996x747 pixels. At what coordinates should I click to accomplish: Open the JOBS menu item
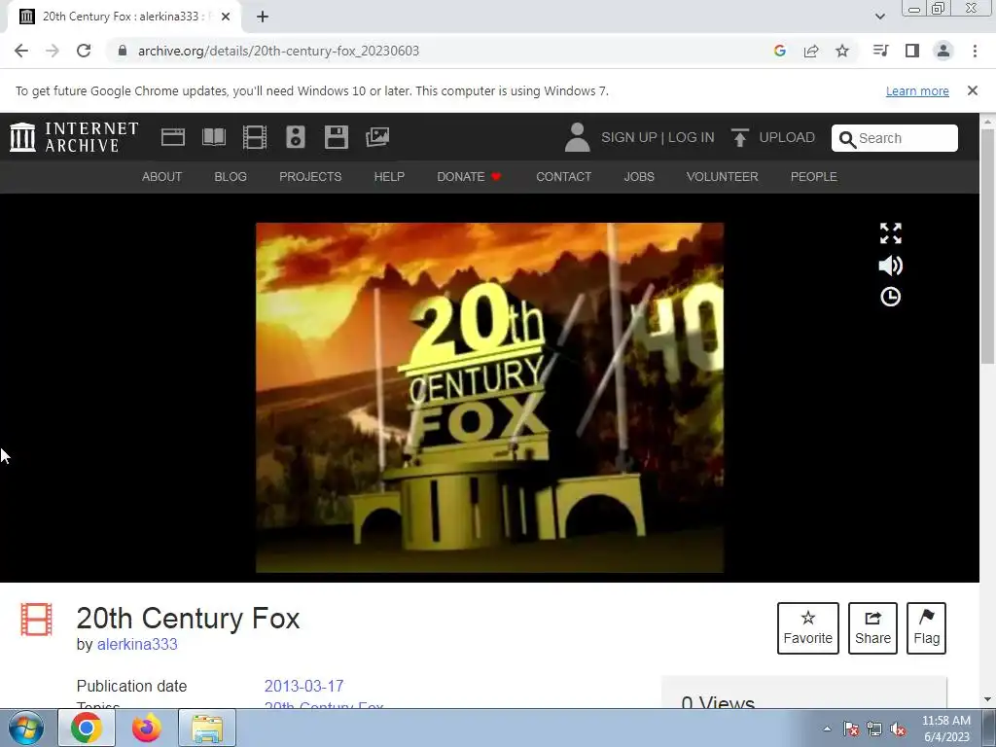639,177
